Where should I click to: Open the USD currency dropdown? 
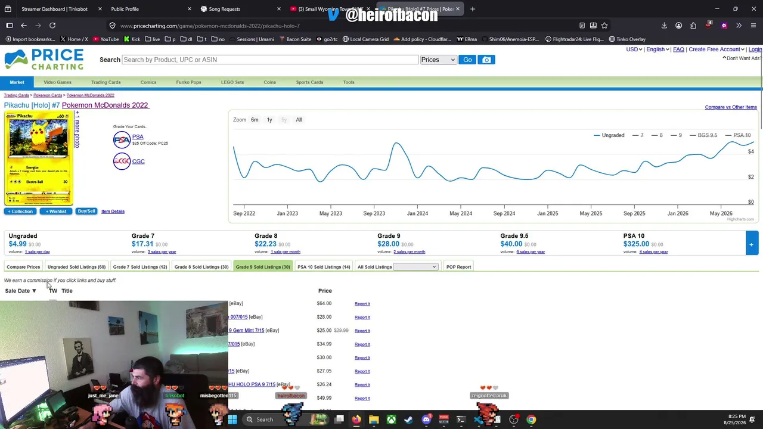click(634, 49)
